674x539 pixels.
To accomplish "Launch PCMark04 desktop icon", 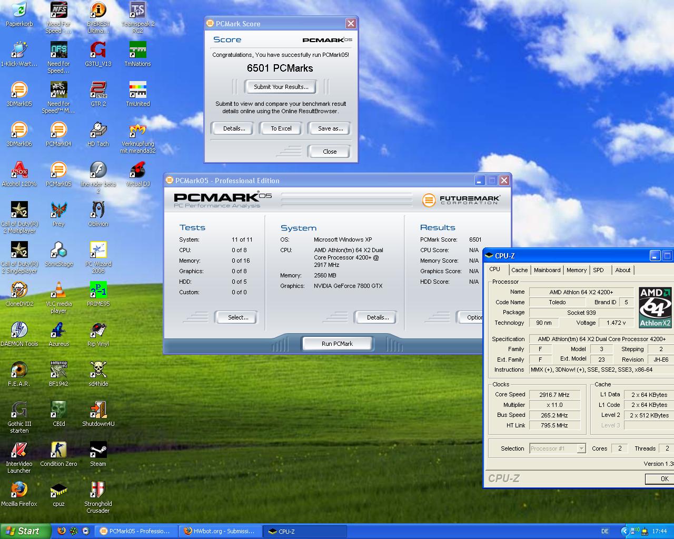I will coord(58,134).
